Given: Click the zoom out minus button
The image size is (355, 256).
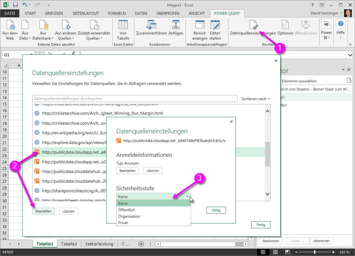Looking at the screenshot, I should 296,252.
